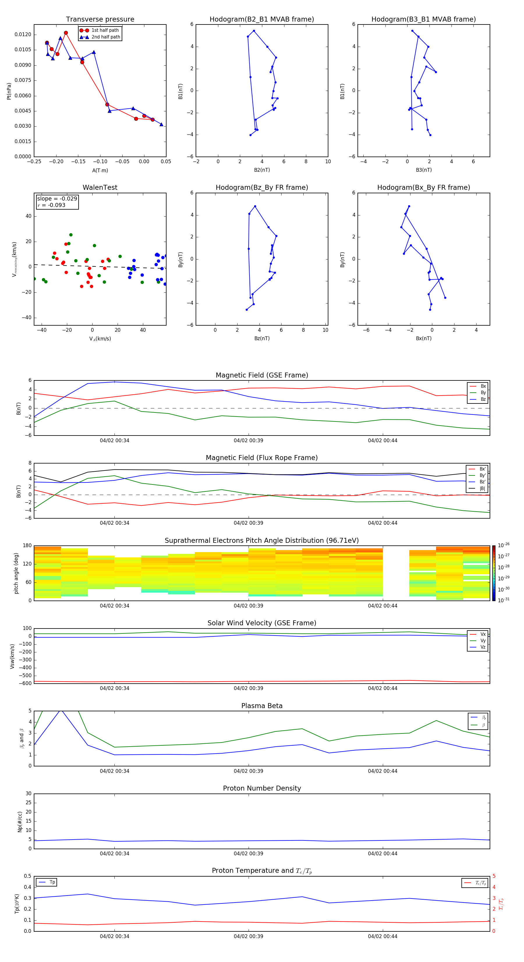Click the red 'Te/Tp' legend entry
The image size is (524, 962).
click(x=475, y=883)
